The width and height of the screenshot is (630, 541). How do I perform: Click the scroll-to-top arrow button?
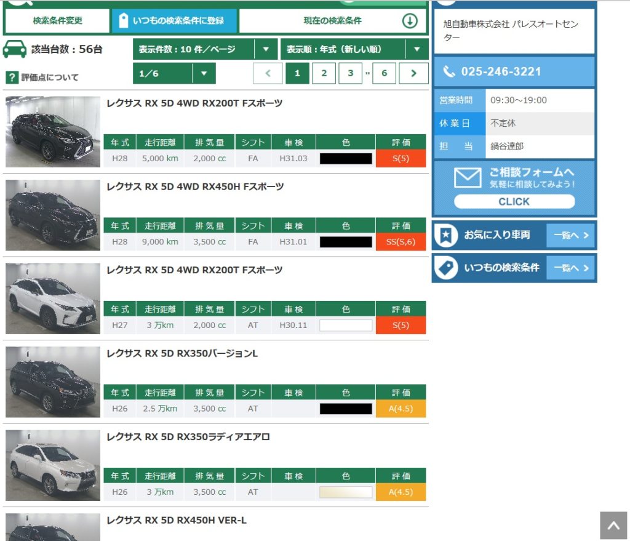[x=613, y=526]
